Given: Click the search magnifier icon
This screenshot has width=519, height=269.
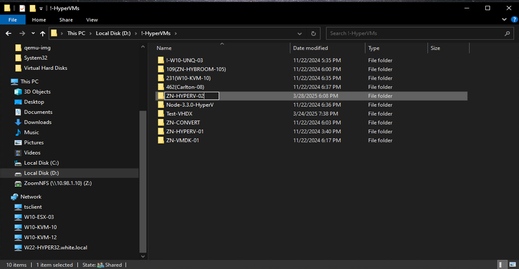Looking at the screenshot, I should coord(507,33).
